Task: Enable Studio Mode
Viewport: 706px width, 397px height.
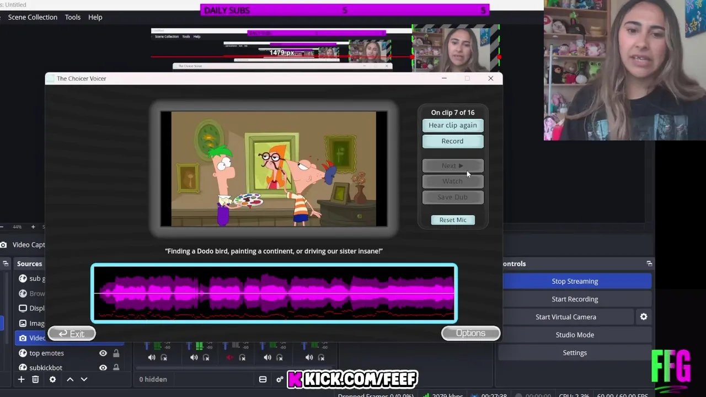Action: coord(575,335)
